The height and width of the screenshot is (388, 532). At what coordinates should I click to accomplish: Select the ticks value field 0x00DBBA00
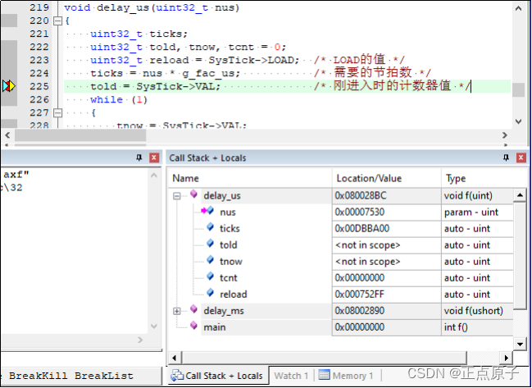361,229
